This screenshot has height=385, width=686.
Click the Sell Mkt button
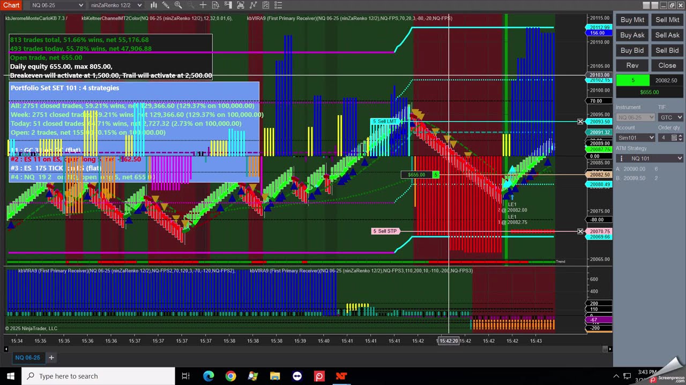click(x=667, y=20)
